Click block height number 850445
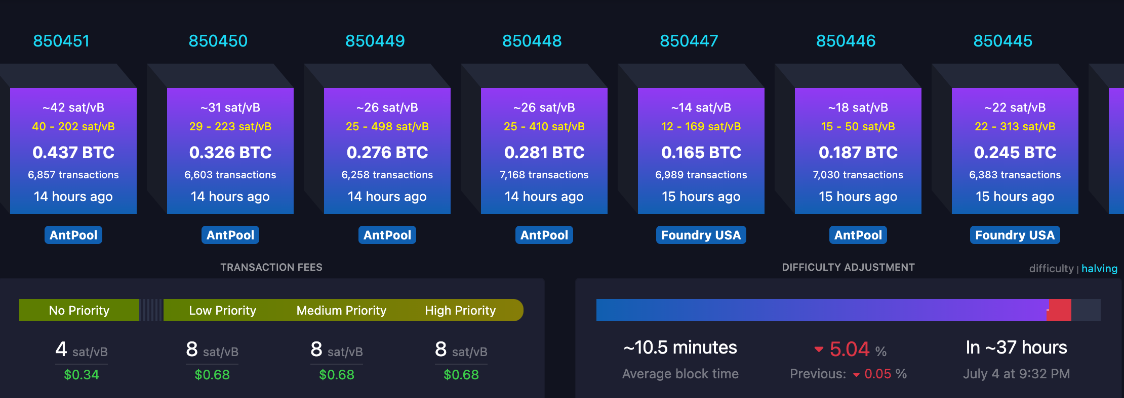 point(1003,41)
